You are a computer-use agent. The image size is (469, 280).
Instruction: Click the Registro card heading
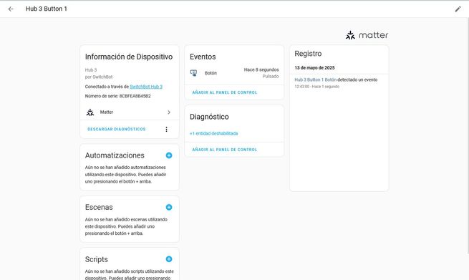pyautogui.click(x=308, y=54)
